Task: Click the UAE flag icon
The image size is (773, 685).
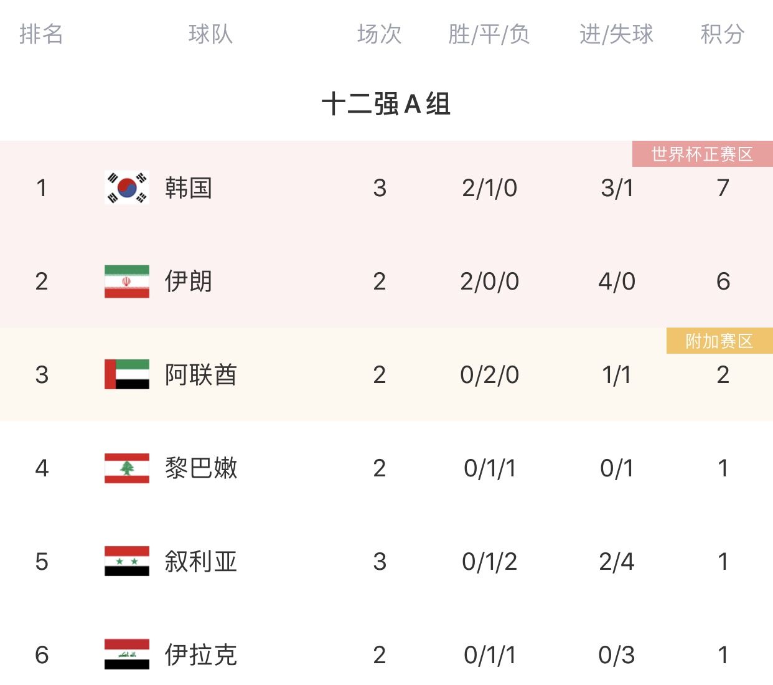Action: pyautogui.click(x=127, y=374)
